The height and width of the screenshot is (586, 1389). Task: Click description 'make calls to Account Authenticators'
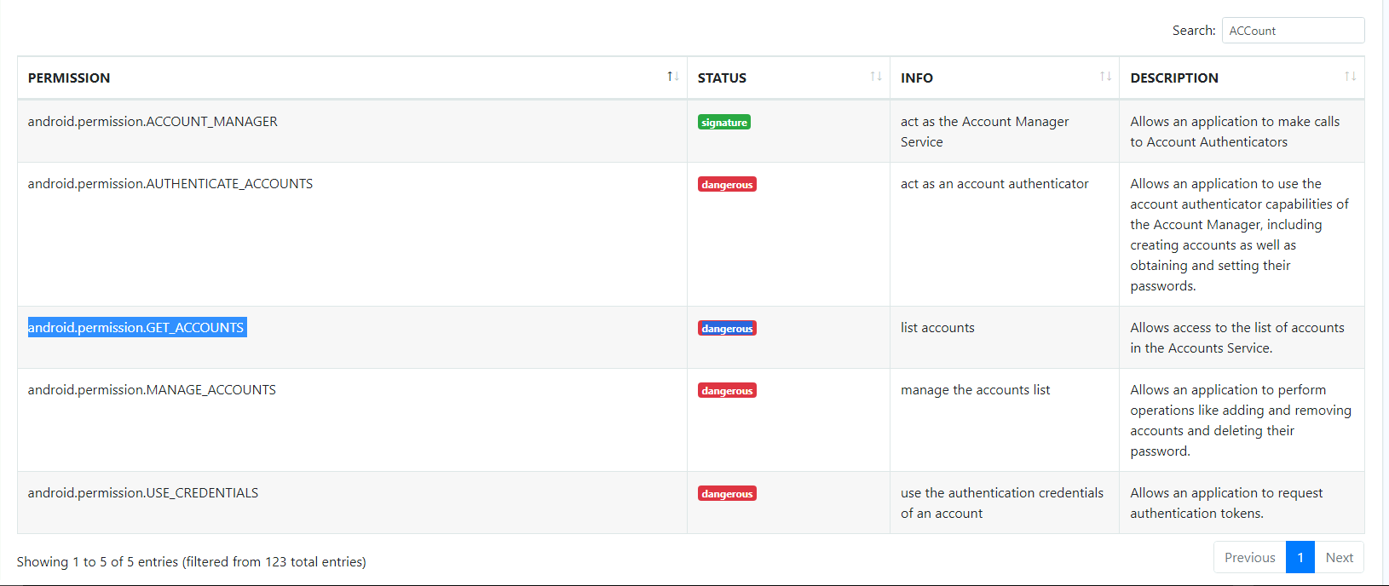click(1235, 132)
